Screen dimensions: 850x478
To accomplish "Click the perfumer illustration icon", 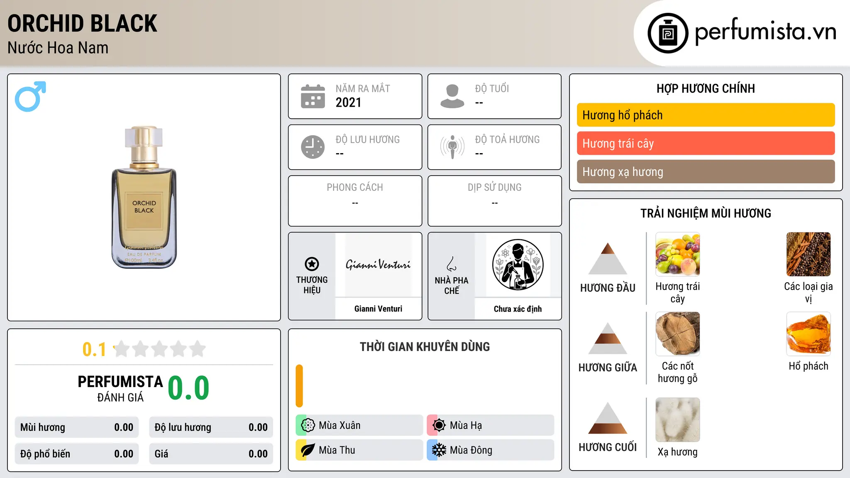I will [518, 265].
